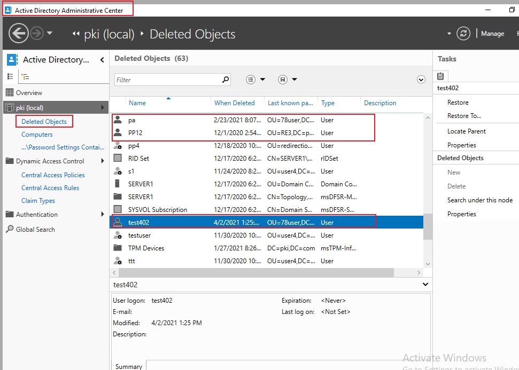Screen dimensions: 519x370
Task: Open Properties under Deleted Objects tasks
Action: tap(461, 214)
